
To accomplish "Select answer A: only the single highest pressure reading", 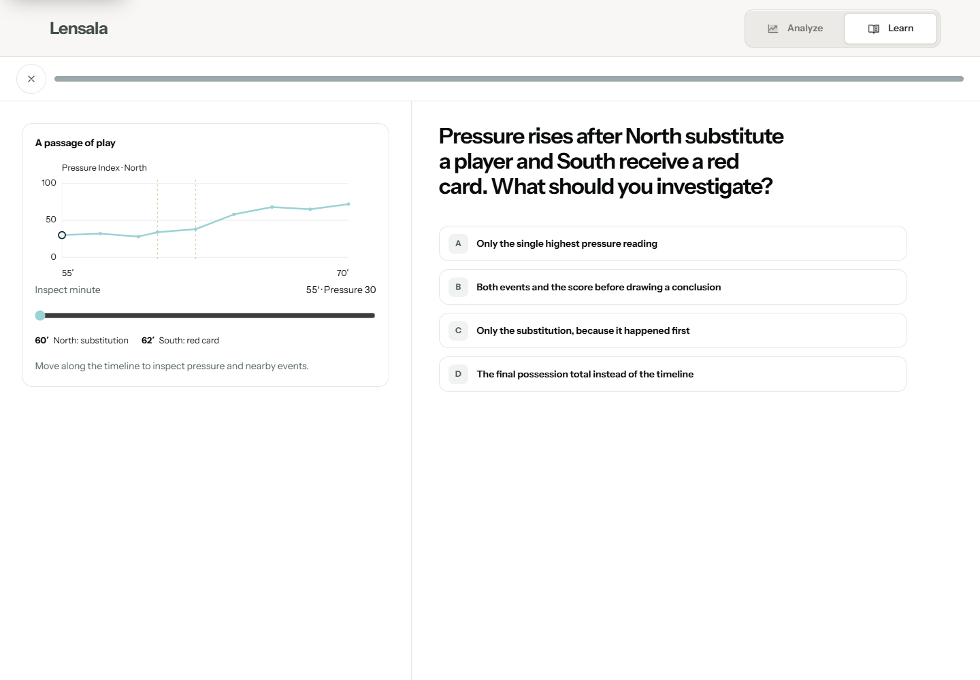I will 672,243.
